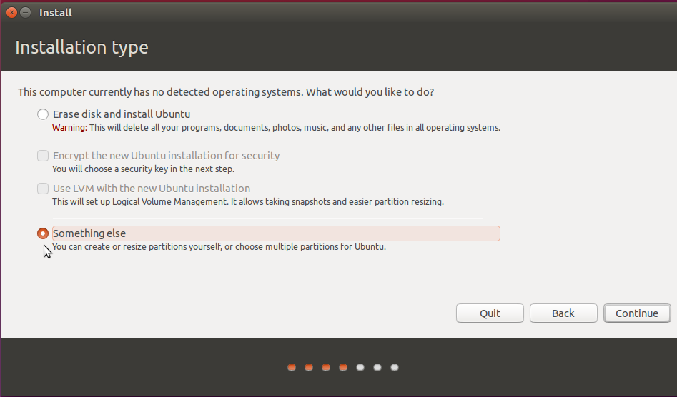Go Back to the previous step
The height and width of the screenshot is (397, 677).
coord(563,313)
